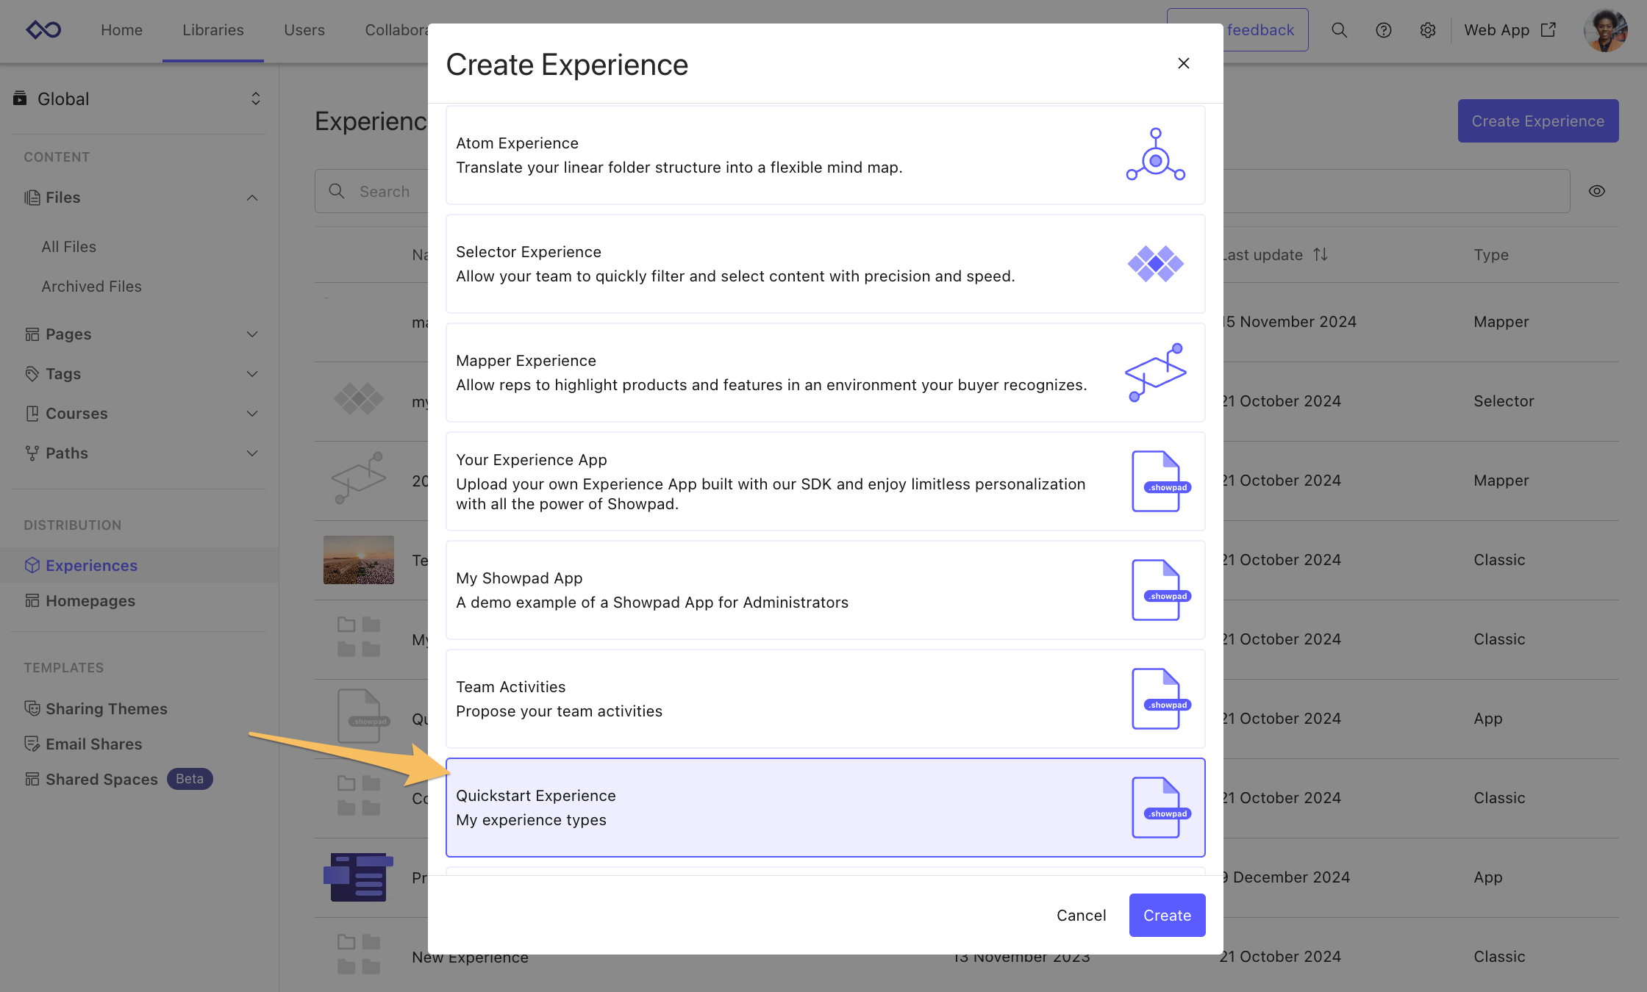Screen dimensions: 1647x992
Task: Click Team Activities showpad file icon
Action: (1160, 699)
